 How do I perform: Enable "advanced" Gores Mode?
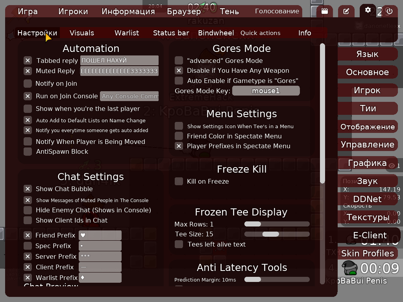coord(179,61)
